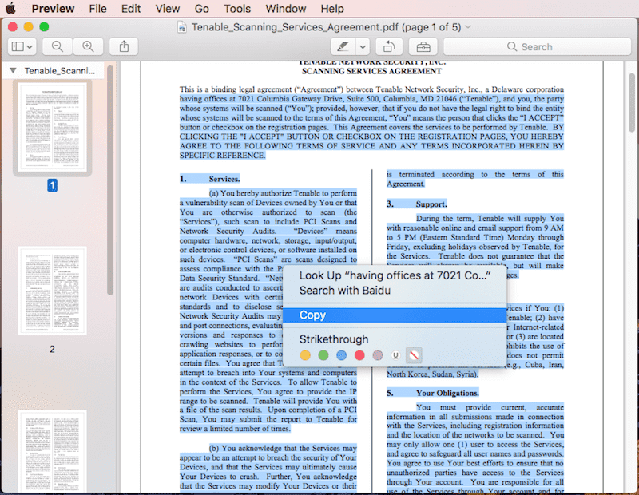
Task: Open the Edit menu
Action: coord(131,9)
